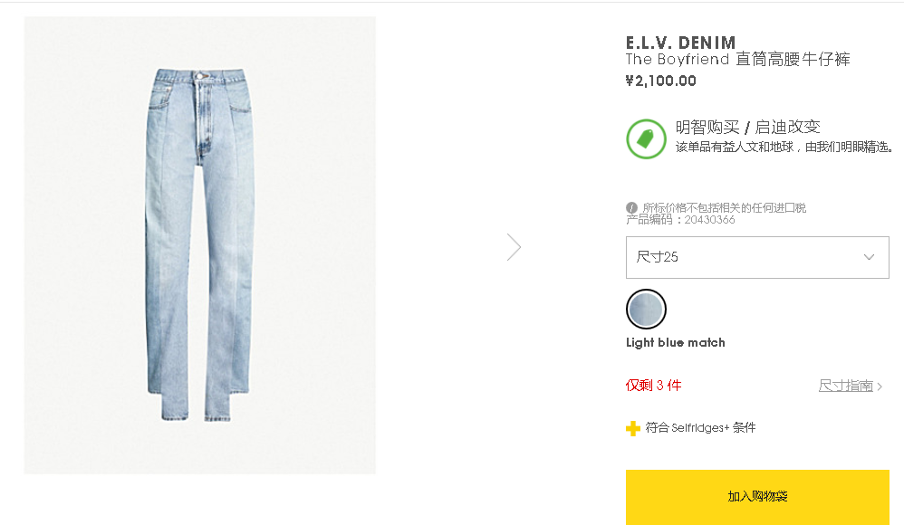
Task: Click the next image arrow chevron
Action: coord(514,247)
